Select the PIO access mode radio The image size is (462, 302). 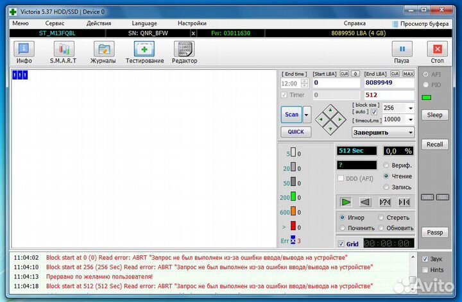click(x=425, y=85)
